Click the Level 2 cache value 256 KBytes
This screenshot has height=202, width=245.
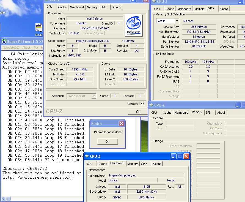[130, 80]
